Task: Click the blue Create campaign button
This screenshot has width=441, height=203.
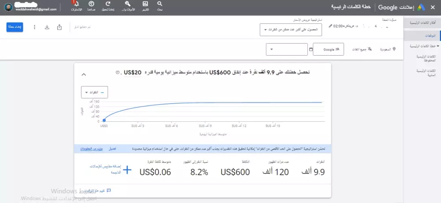Action: coord(15,27)
